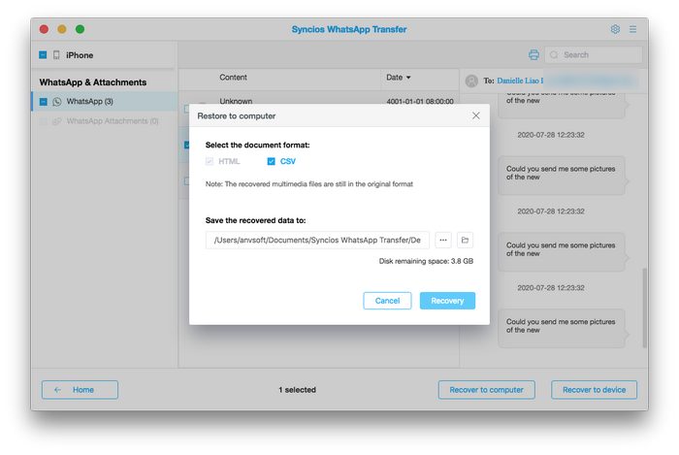Open the hamburger menu icon
The width and height of the screenshot is (679, 455).
pos(632,29)
